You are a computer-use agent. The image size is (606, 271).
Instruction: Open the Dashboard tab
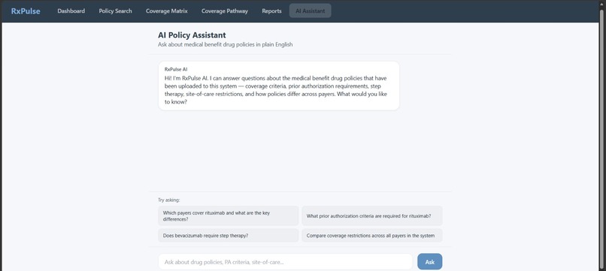pos(71,11)
